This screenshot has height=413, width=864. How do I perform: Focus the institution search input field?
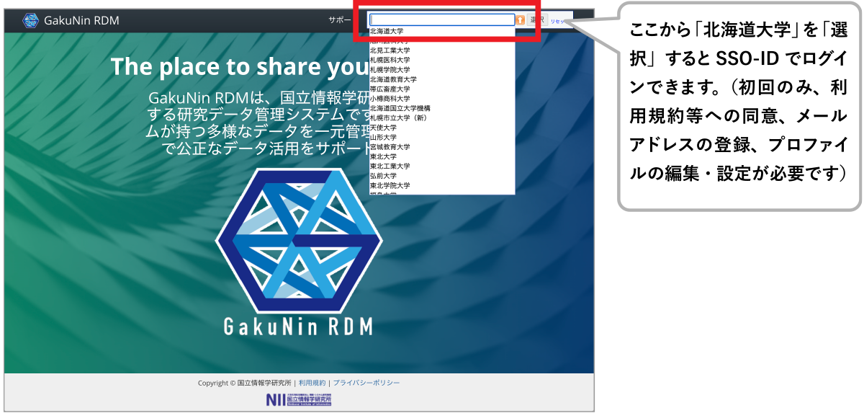(x=442, y=20)
